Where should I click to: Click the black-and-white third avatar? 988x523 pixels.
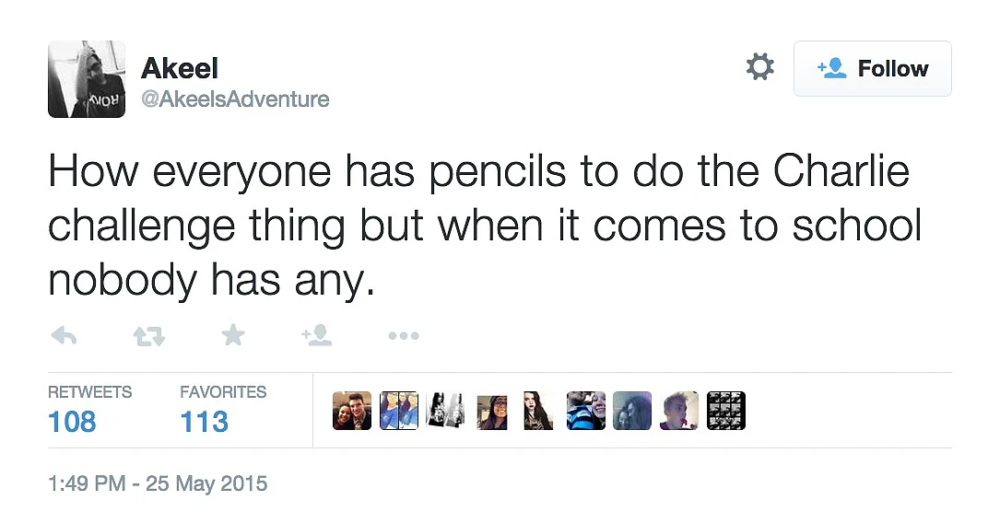[445, 411]
